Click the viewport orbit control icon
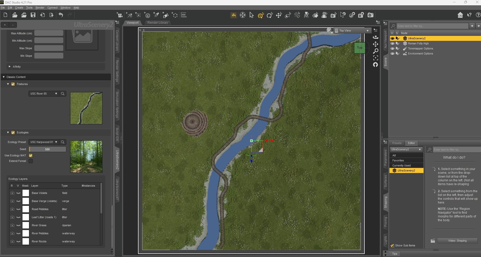The width and height of the screenshot is (481, 257). (376, 37)
